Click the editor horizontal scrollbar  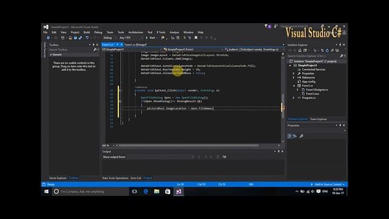click(188, 145)
